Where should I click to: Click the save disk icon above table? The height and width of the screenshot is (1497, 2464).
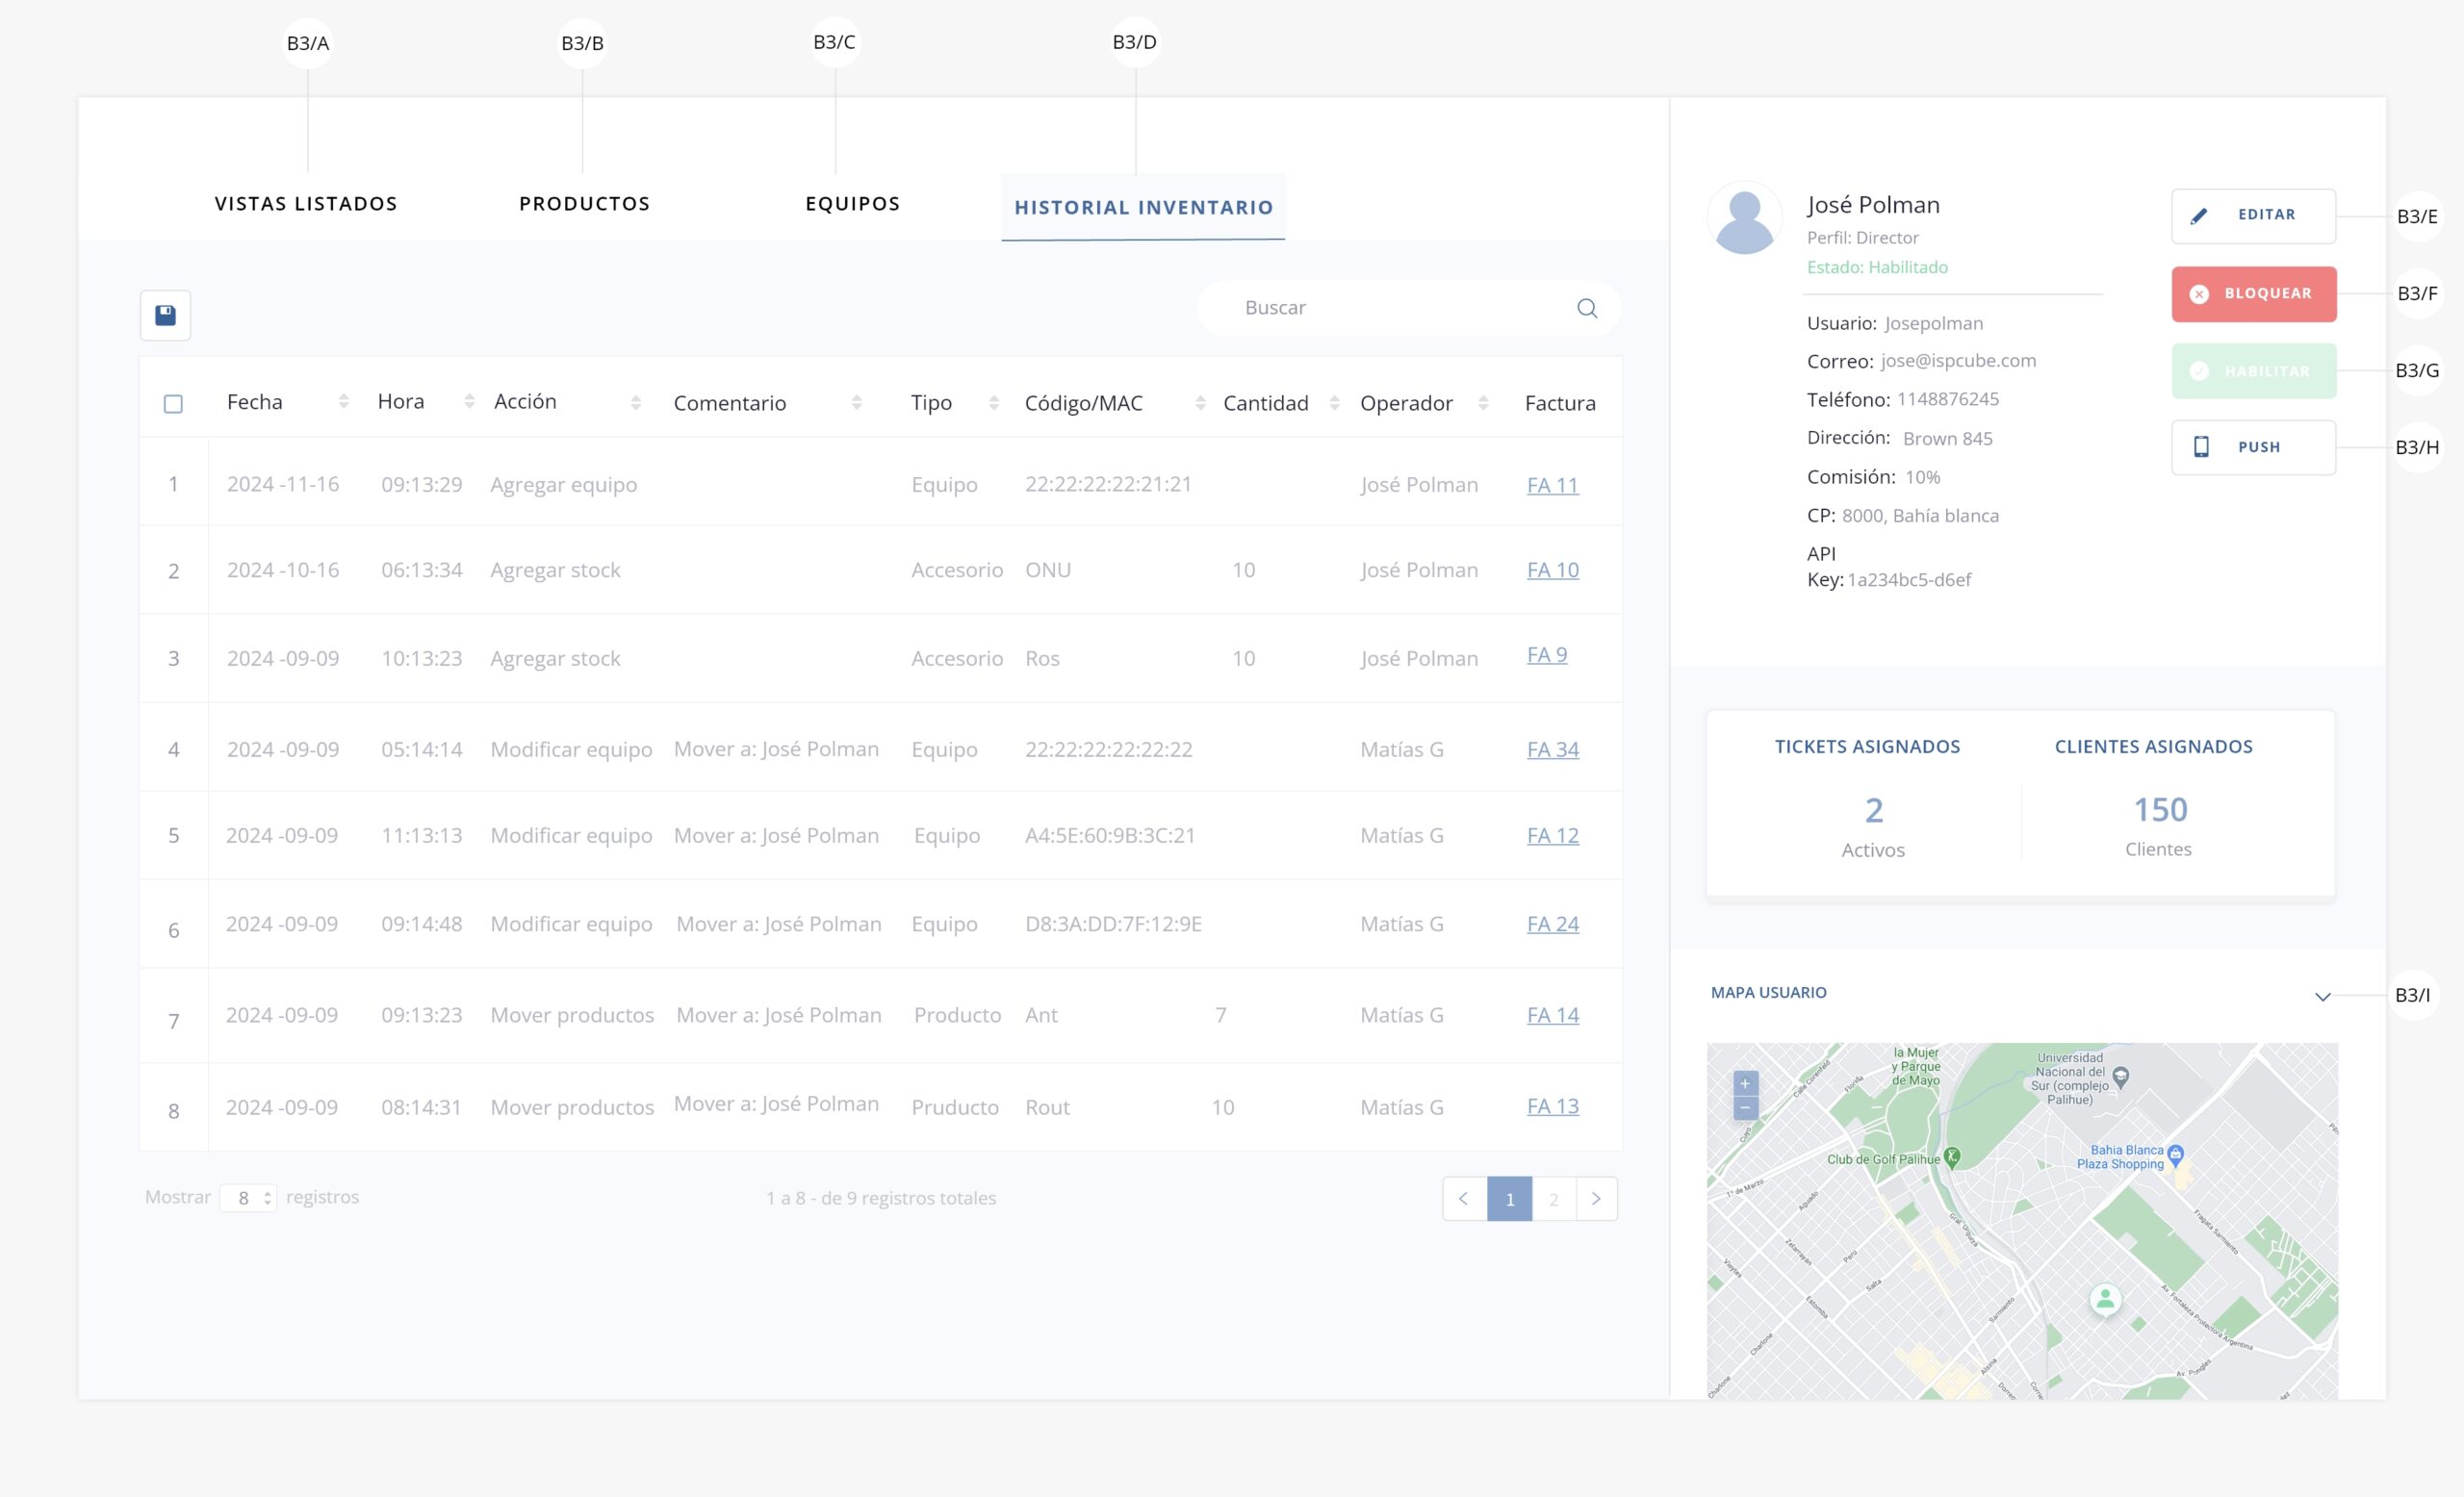(165, 315)
